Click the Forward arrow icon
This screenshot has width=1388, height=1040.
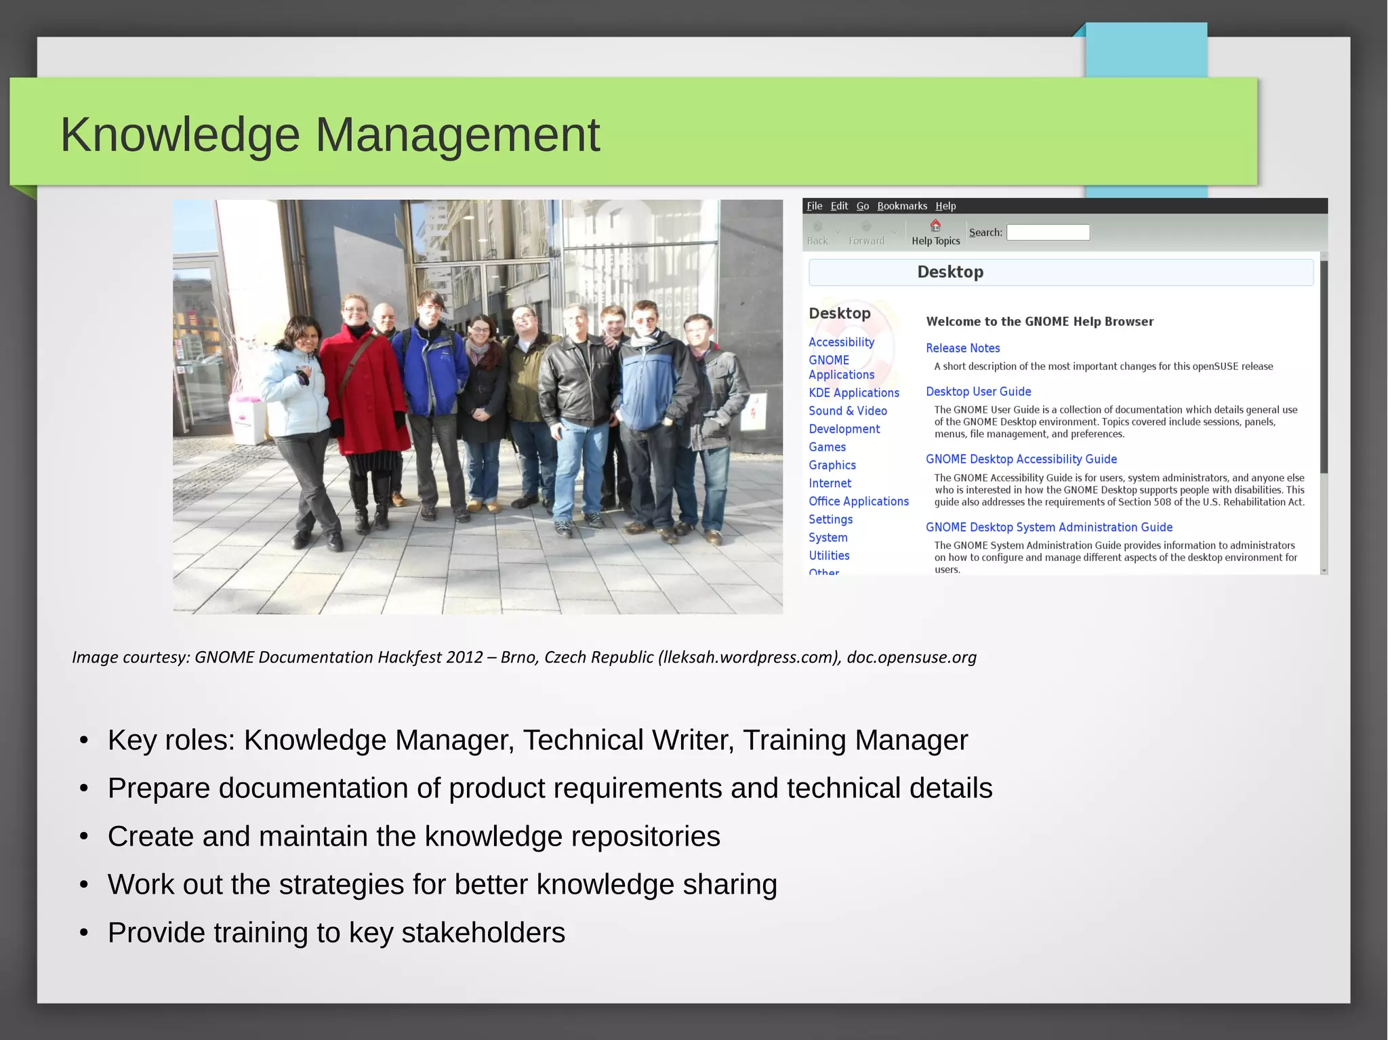coord(866,227)
